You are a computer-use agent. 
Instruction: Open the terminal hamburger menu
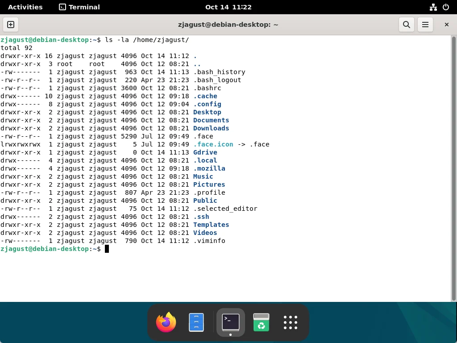(425, 25)
